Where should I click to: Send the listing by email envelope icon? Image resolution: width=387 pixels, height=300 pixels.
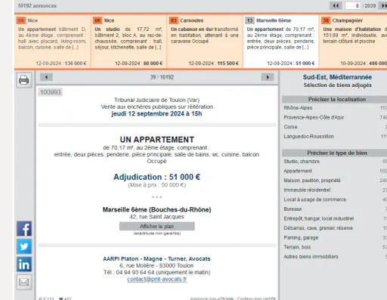24,282
